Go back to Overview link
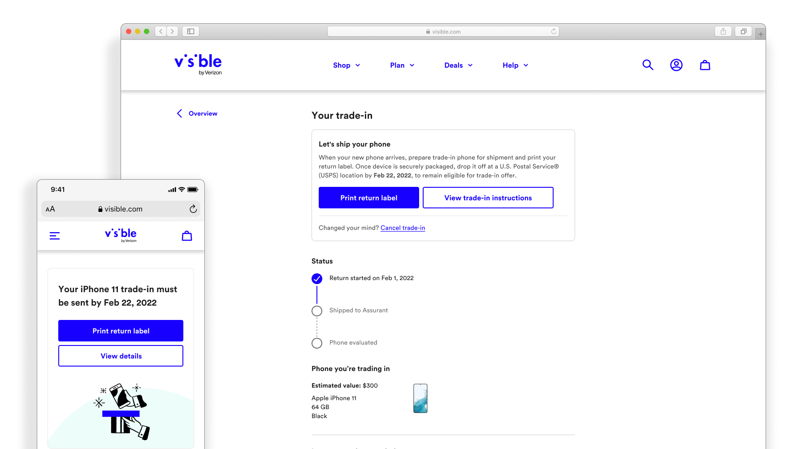Viewport: 797px width, 449px height. click(203, 113)
